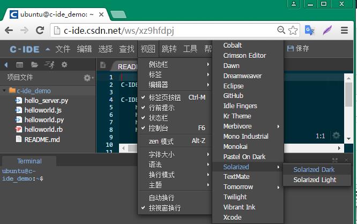Click the editor status bar gear icon

click(x=336, y=136)
